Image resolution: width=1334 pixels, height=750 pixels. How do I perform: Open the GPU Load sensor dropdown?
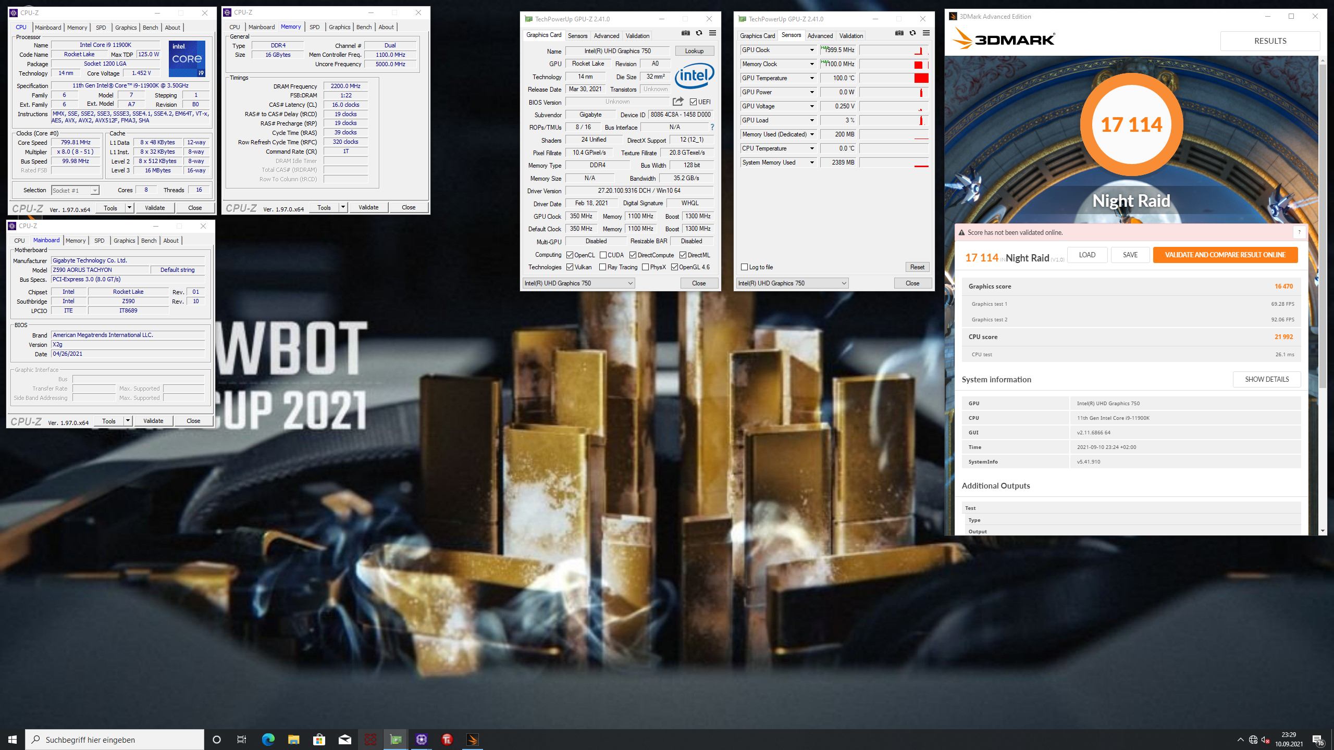pyautogui.click(x=812, y=120)
